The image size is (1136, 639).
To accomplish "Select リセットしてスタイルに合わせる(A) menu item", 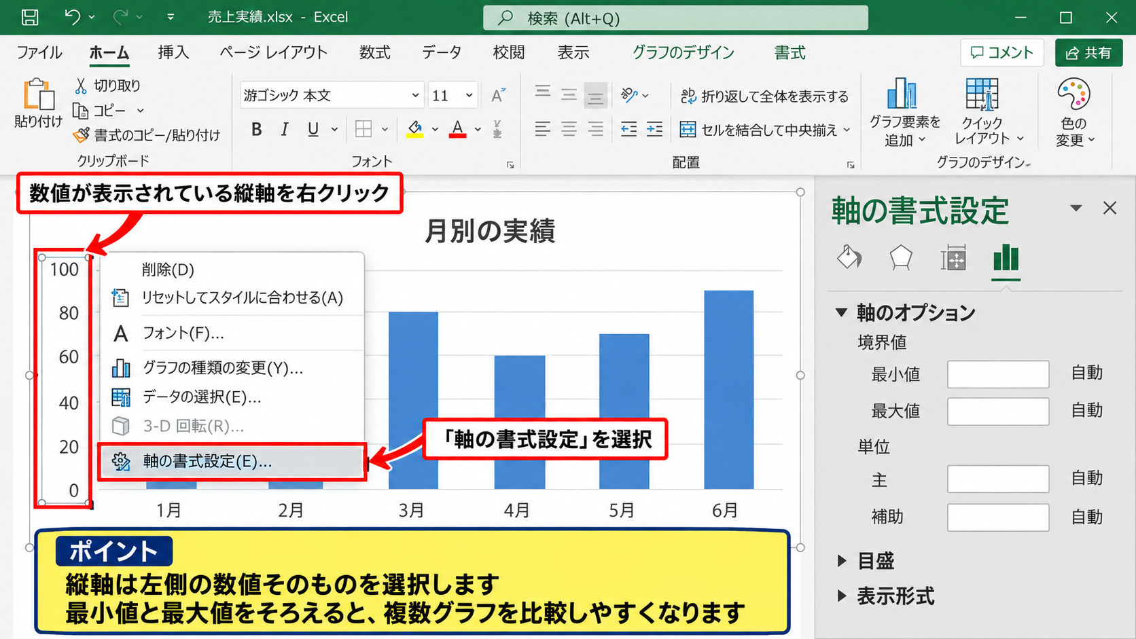I will click(231, 298).
